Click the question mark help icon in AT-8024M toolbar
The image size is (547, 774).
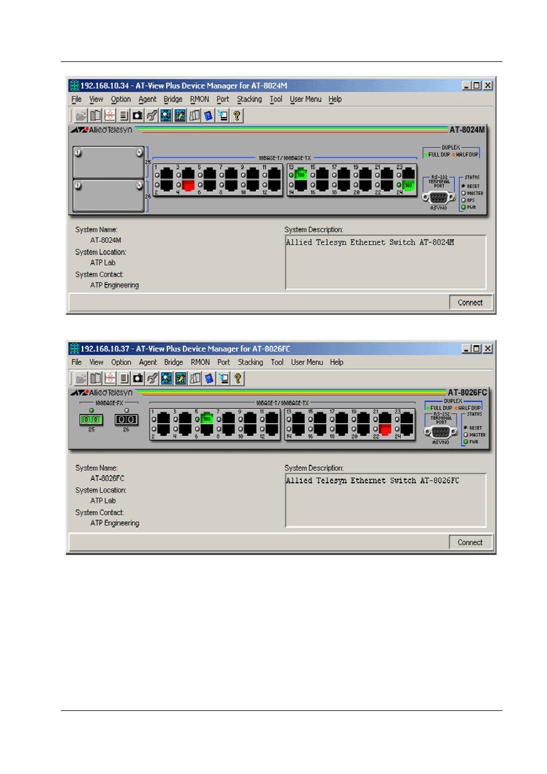[237, 116]
